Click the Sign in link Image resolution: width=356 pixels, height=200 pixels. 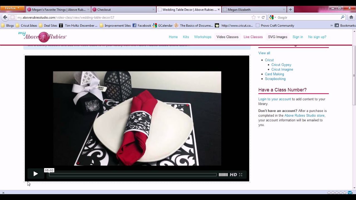[x=298, y=37]
